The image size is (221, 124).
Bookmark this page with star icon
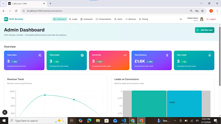coord(202,11)
